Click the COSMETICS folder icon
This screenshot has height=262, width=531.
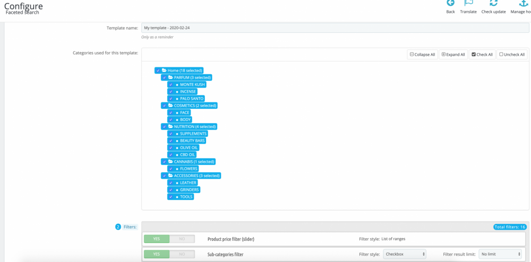pos(170,106)
